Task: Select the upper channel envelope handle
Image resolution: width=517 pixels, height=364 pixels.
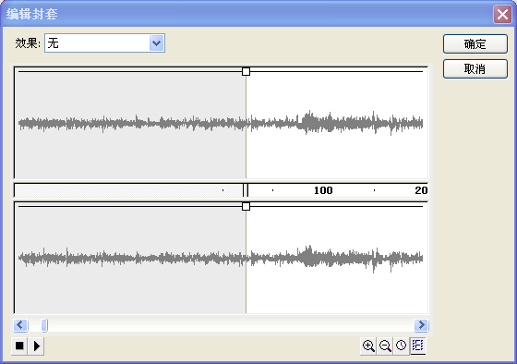Action: 246,71
